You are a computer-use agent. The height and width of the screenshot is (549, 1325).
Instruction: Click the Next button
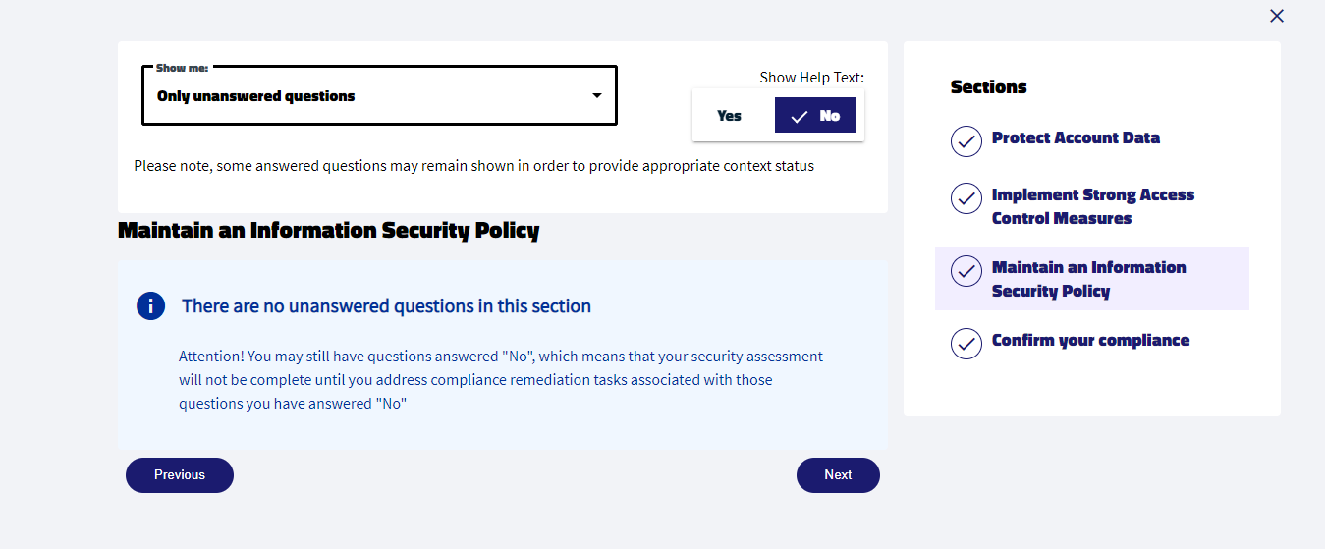838,474
